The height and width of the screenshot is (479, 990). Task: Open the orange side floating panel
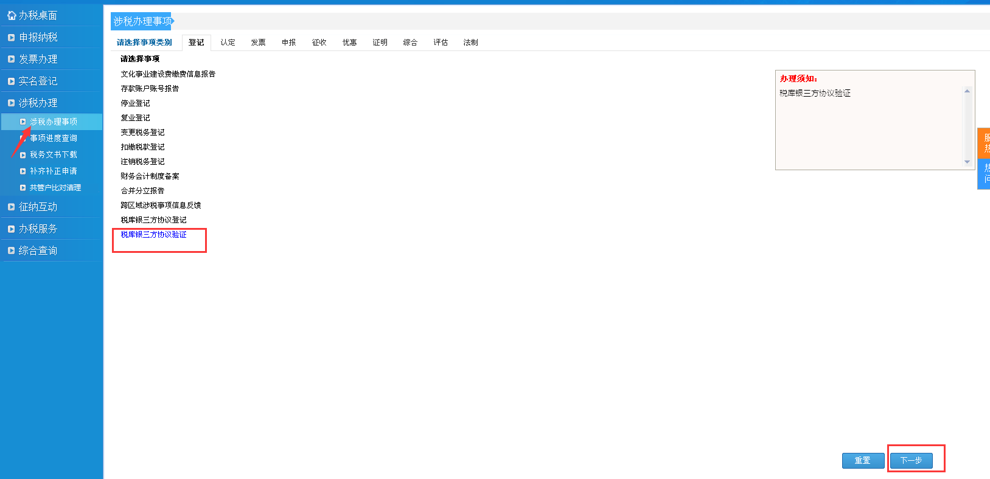click(985, 143)
